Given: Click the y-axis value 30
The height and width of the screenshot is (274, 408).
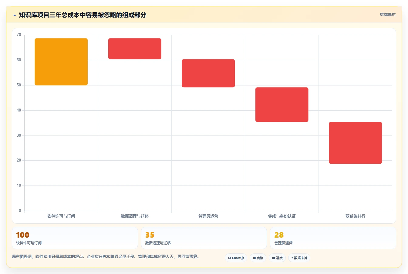Looking at the screenshot, I should click(19, 135).
